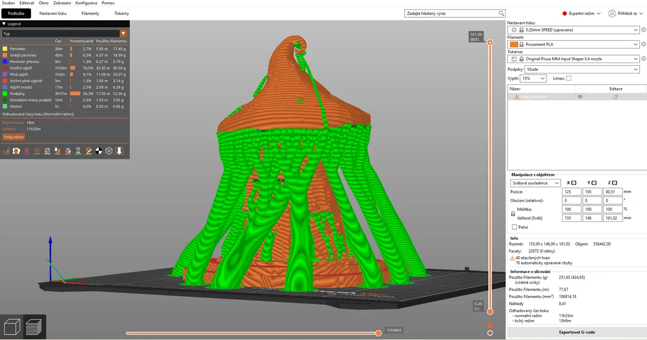Click lower thumb of vertical layer slider

click(490, 312)
